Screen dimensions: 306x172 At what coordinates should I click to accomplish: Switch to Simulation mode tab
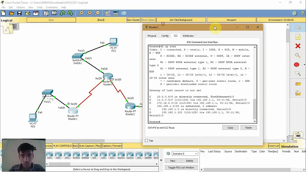(x=289, y=146)
